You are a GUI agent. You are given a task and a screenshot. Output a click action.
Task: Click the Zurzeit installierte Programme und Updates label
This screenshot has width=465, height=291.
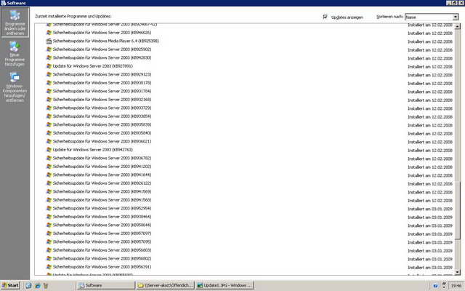click(x=73, y=16)
